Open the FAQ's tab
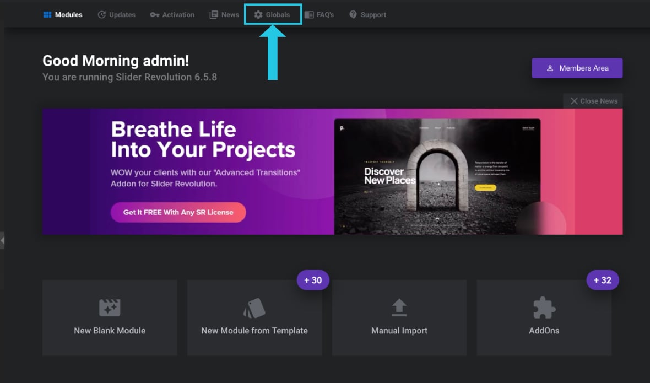 [x=319, y=15]
